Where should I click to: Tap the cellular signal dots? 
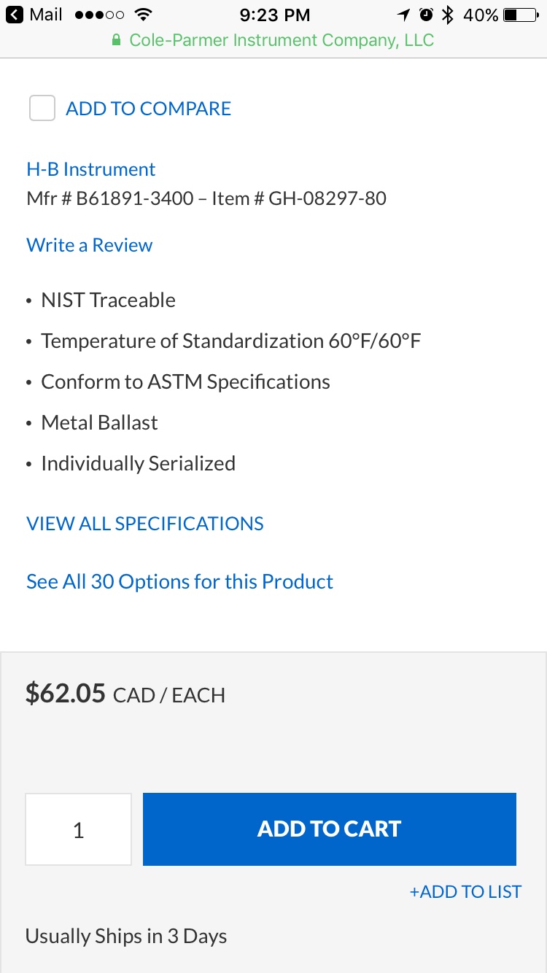pos(100,15)
